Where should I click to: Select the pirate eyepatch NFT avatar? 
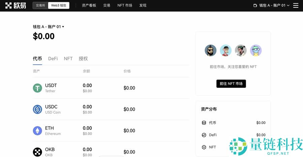(210, 51)
